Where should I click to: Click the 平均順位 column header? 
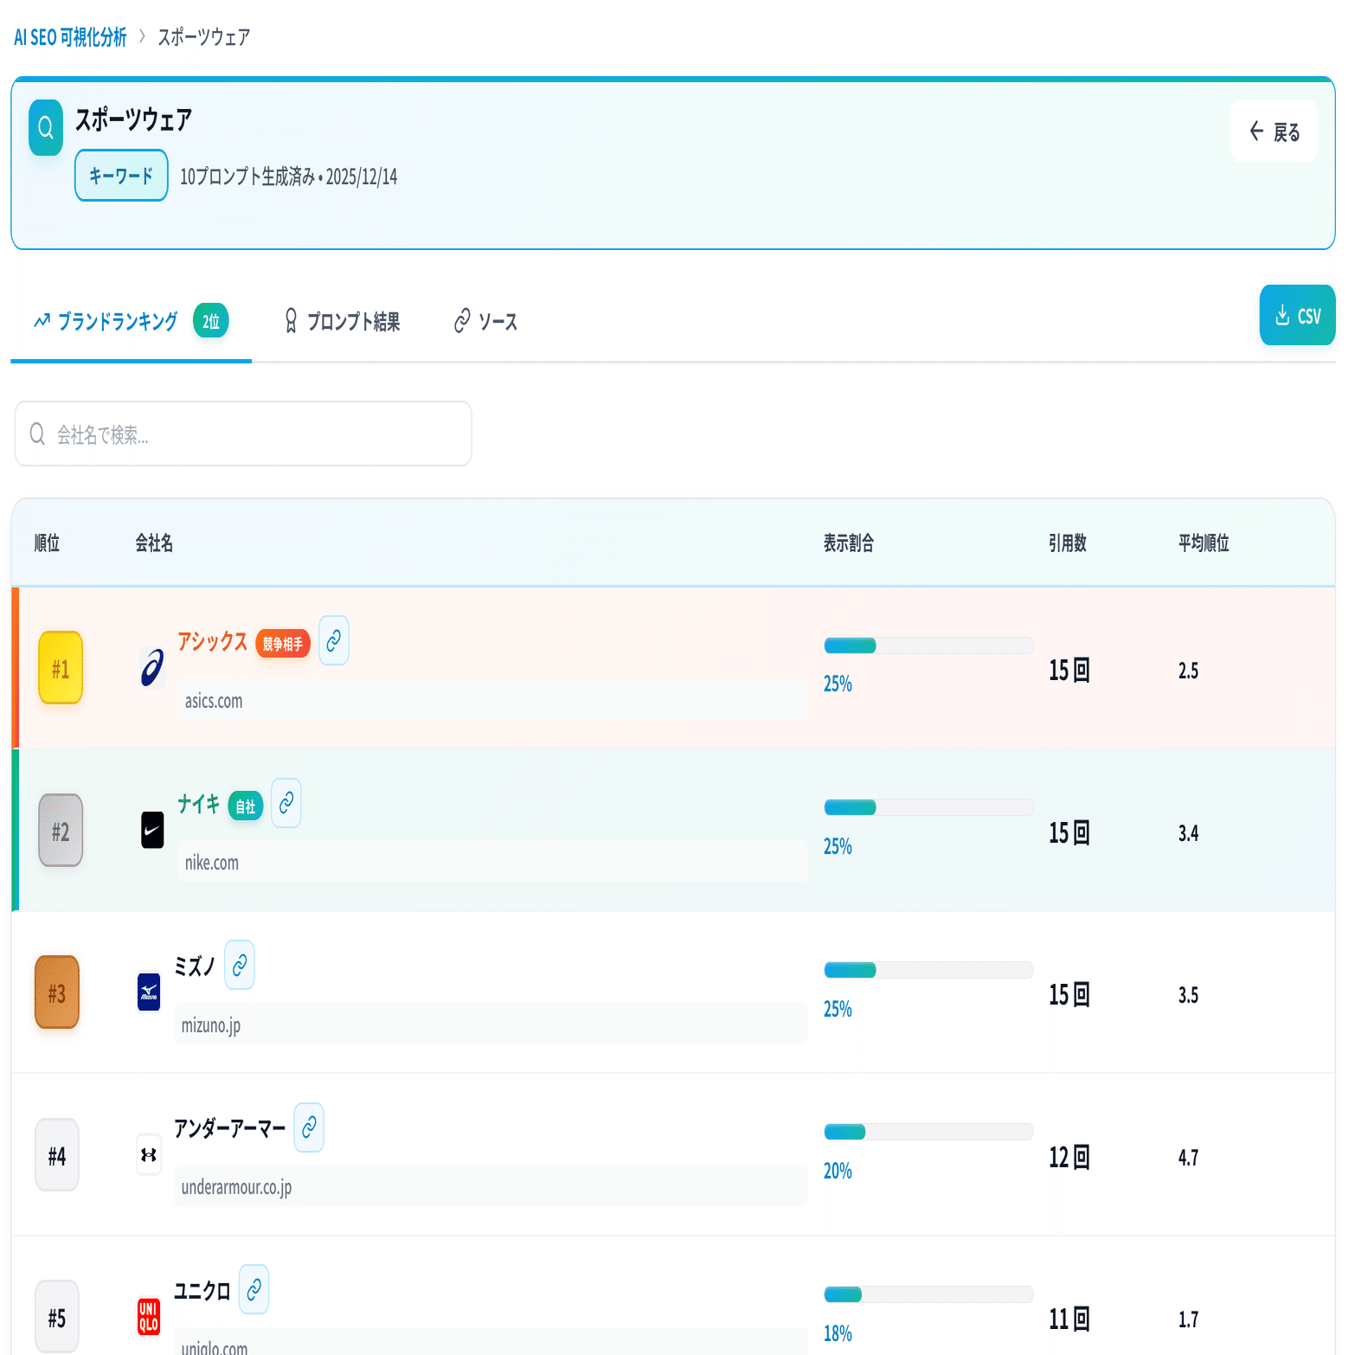tap(1203, 543)
